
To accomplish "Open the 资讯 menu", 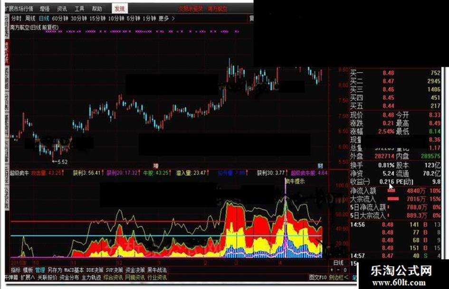I will coord(62,9).
